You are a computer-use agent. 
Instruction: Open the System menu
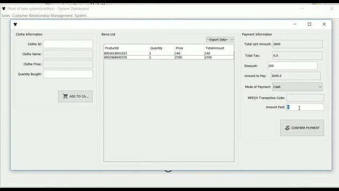[x=81, y=15]
